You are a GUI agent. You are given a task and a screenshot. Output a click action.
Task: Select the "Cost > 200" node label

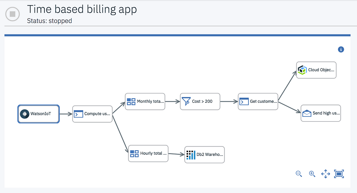click(202, 101)
